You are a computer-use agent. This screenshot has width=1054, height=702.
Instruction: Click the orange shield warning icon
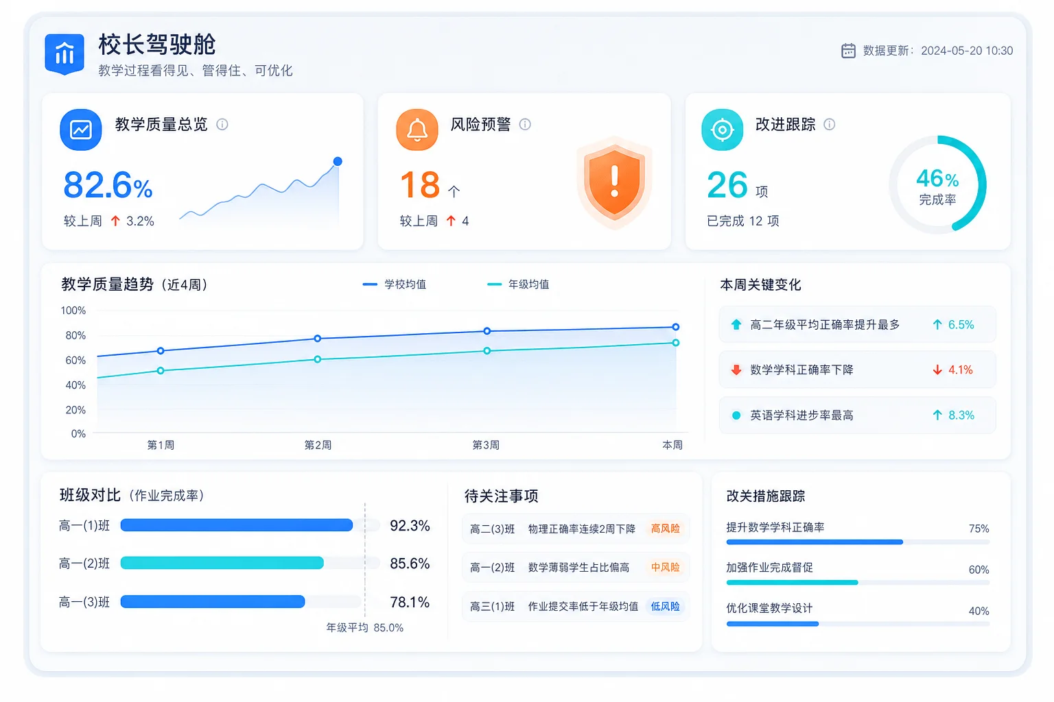click(x=615, y=182)
